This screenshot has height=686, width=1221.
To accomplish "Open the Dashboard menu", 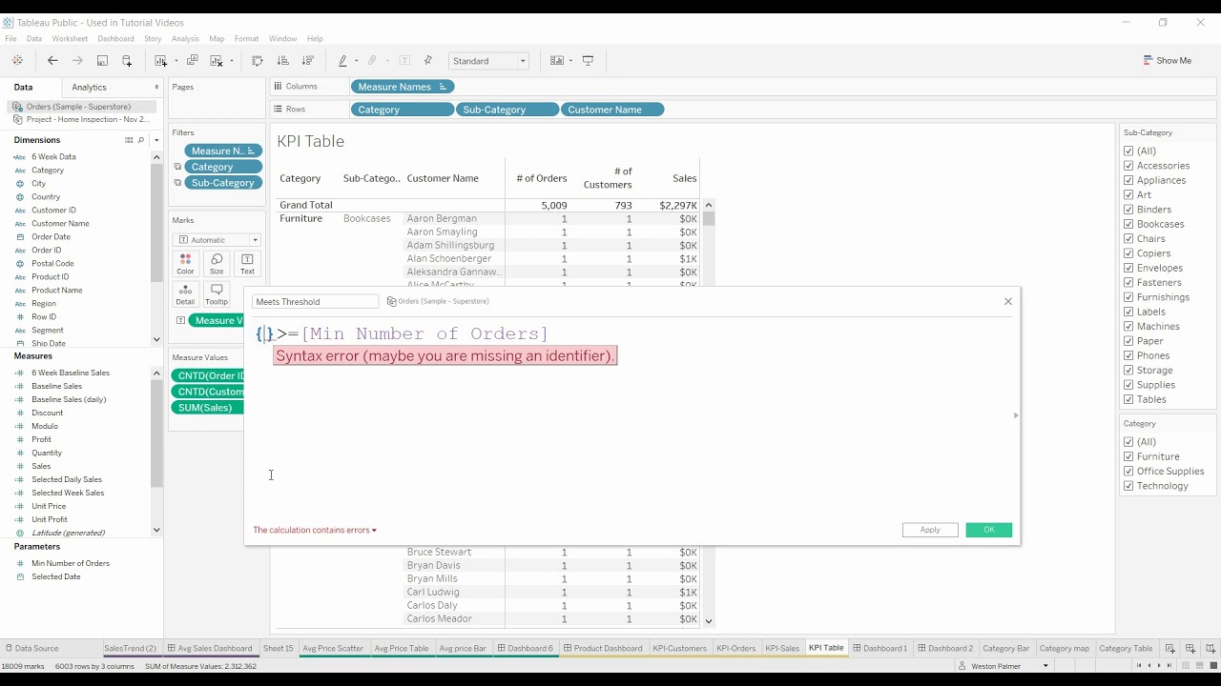I will tap(115, 39).
